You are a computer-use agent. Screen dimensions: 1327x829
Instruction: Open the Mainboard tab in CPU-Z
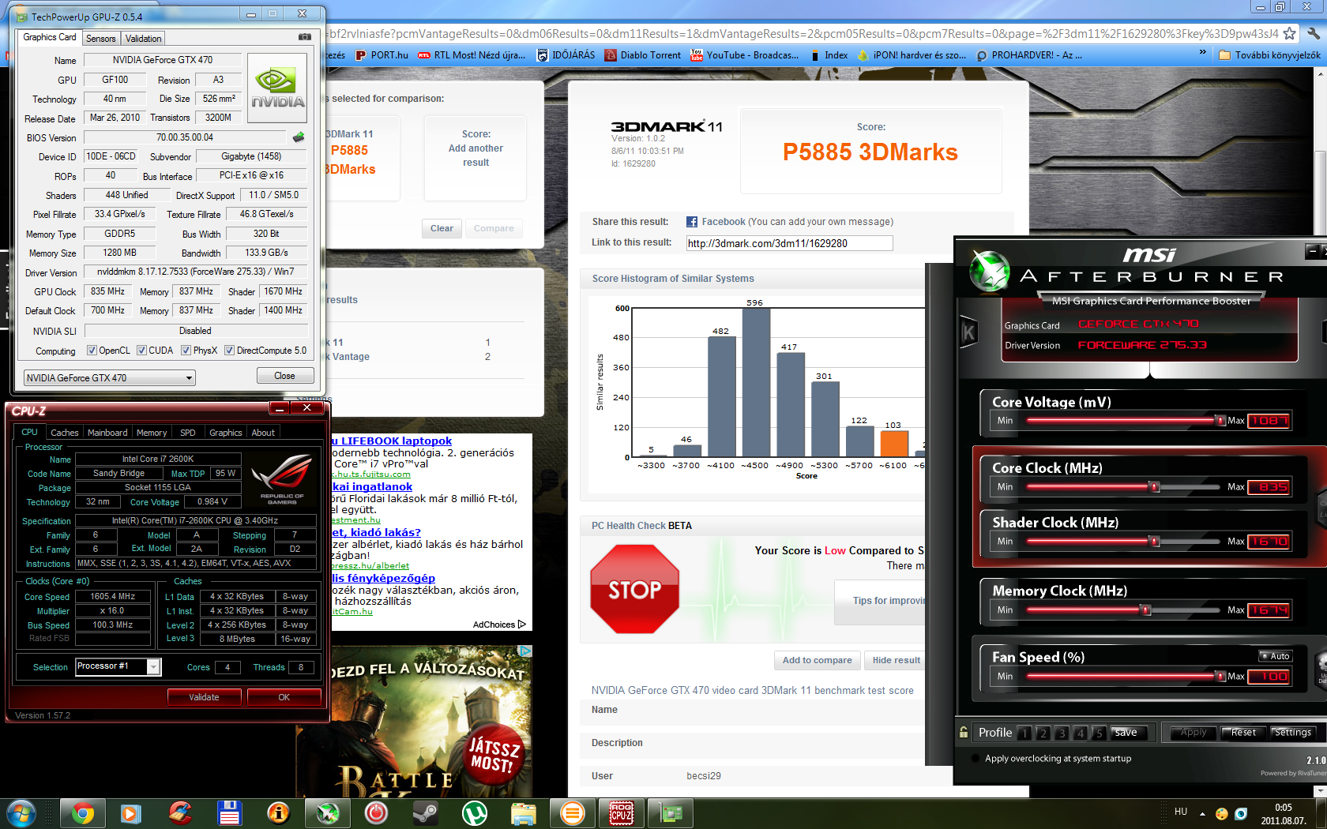107,433
